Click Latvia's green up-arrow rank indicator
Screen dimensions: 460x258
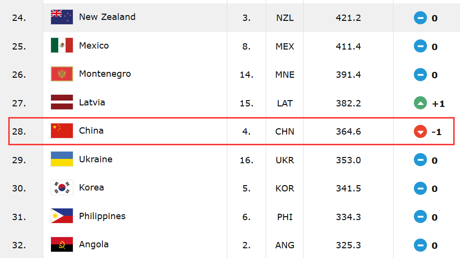(420, 103)
